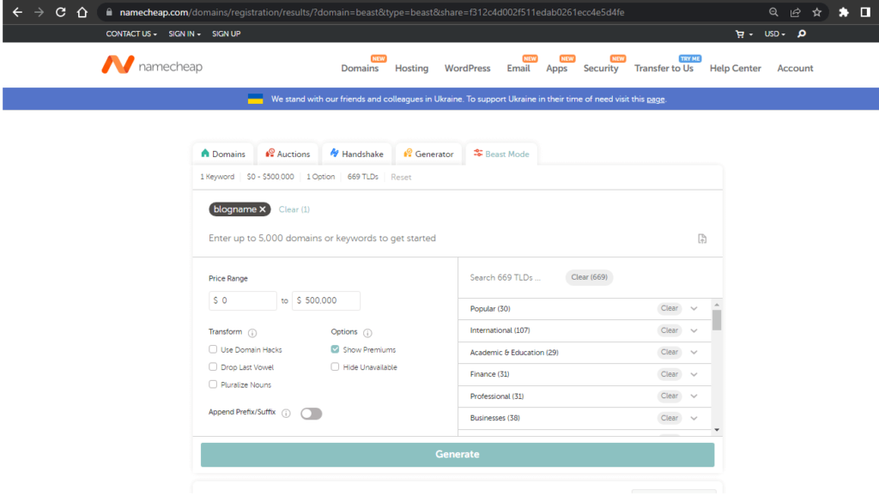
Task: Bookmark this page with the star icon
Action: pos(817,12)
